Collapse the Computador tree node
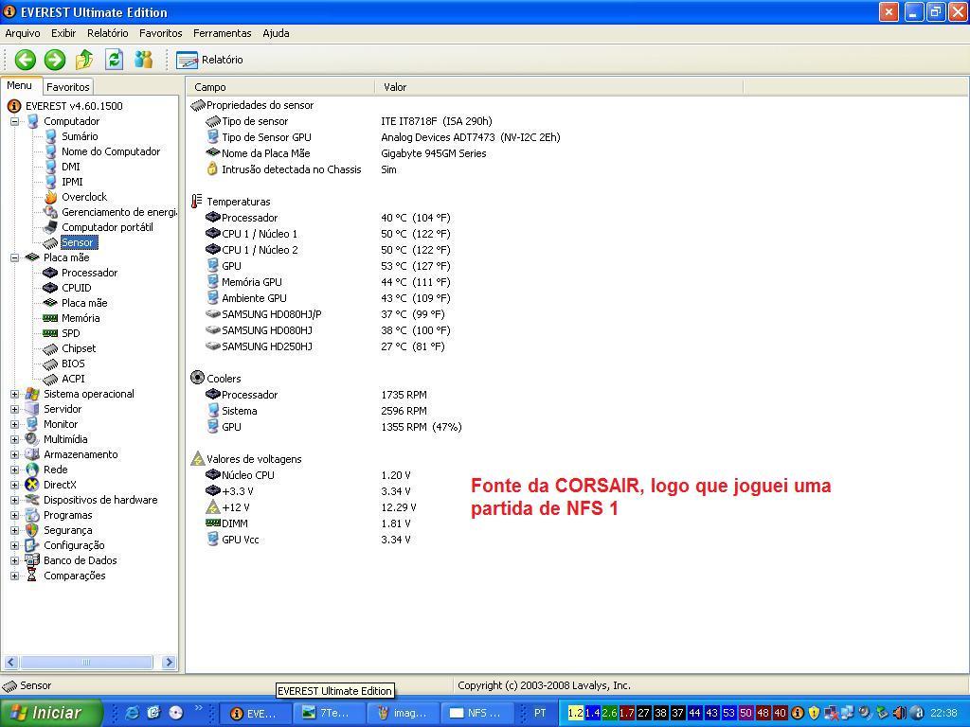Screen dimensions: 970x727 15,121
